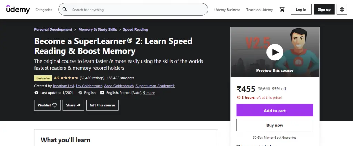Click the search magnifier icon

[65, 10]
